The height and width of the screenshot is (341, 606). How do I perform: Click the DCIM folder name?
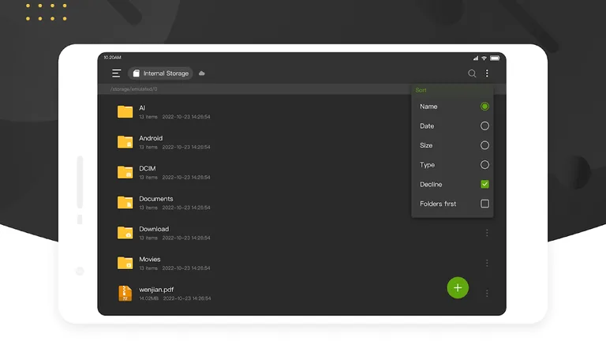[x=148, y=169]
